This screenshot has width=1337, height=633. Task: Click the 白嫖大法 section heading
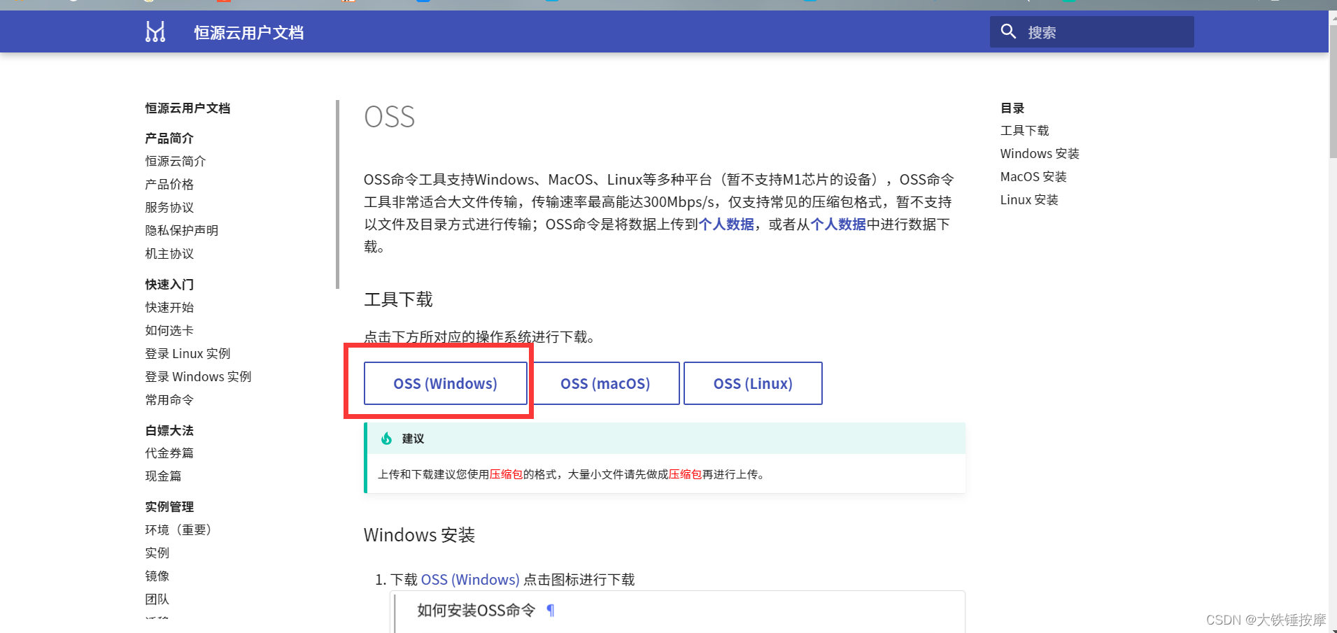point(169,431)
